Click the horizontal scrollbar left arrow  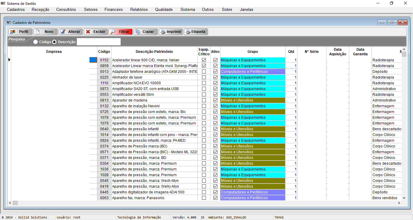coord(10,203)
